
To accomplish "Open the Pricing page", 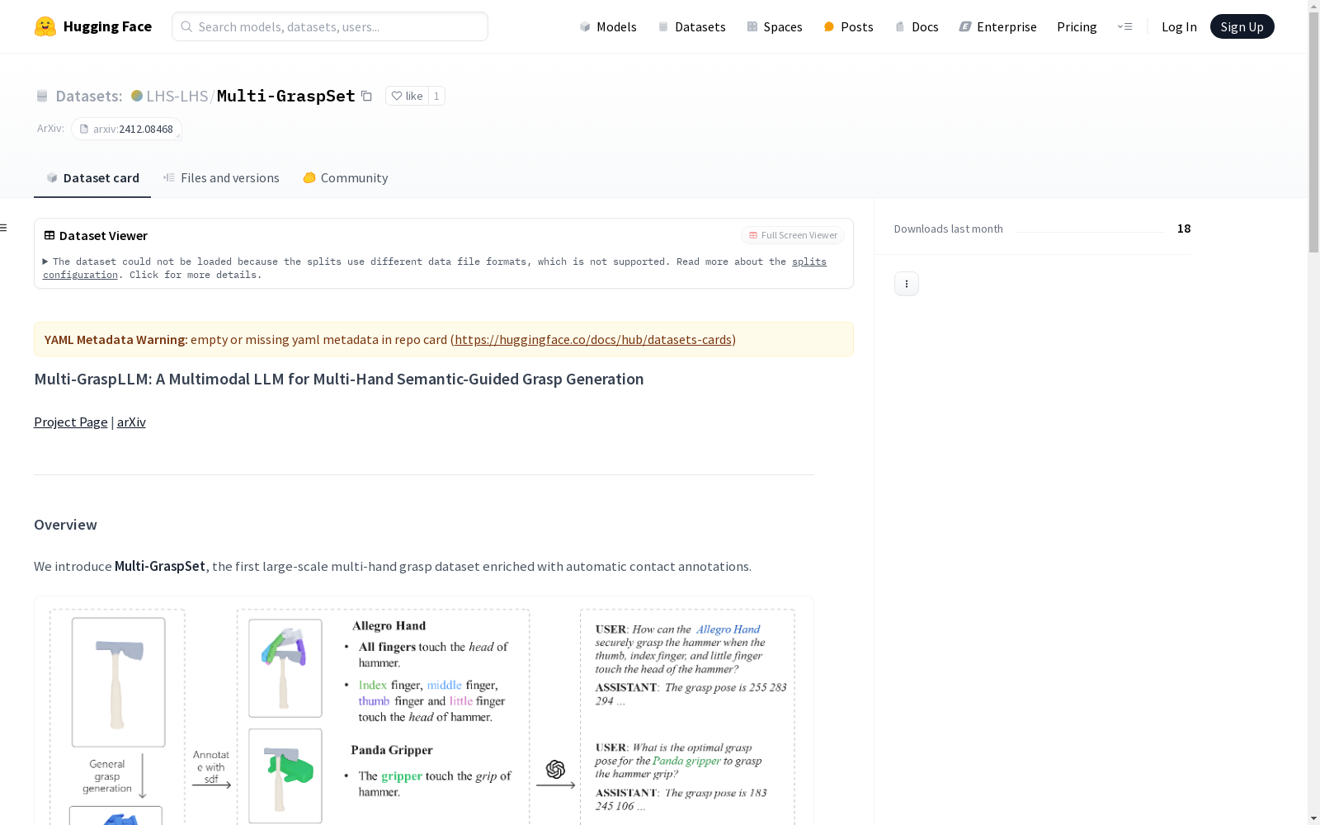I will click(x=1077, y=26).
